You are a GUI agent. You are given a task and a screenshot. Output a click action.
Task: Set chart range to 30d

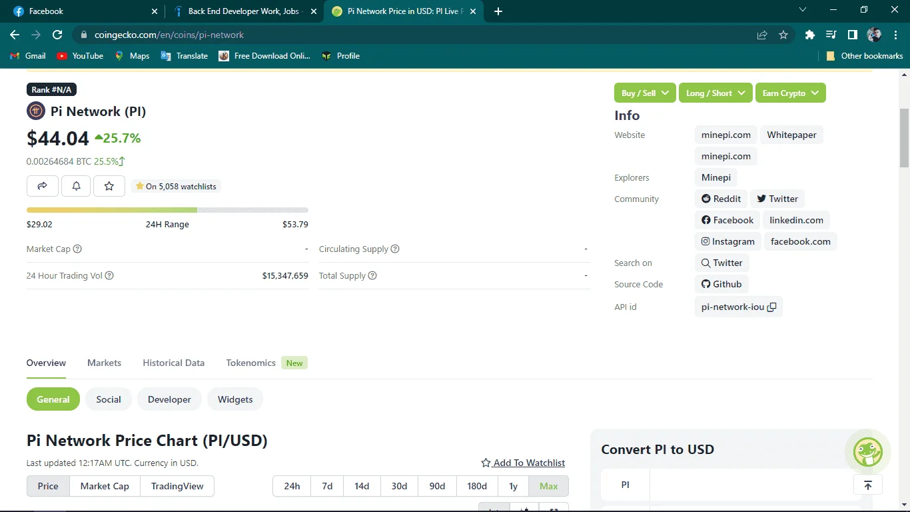click(399, 486)
